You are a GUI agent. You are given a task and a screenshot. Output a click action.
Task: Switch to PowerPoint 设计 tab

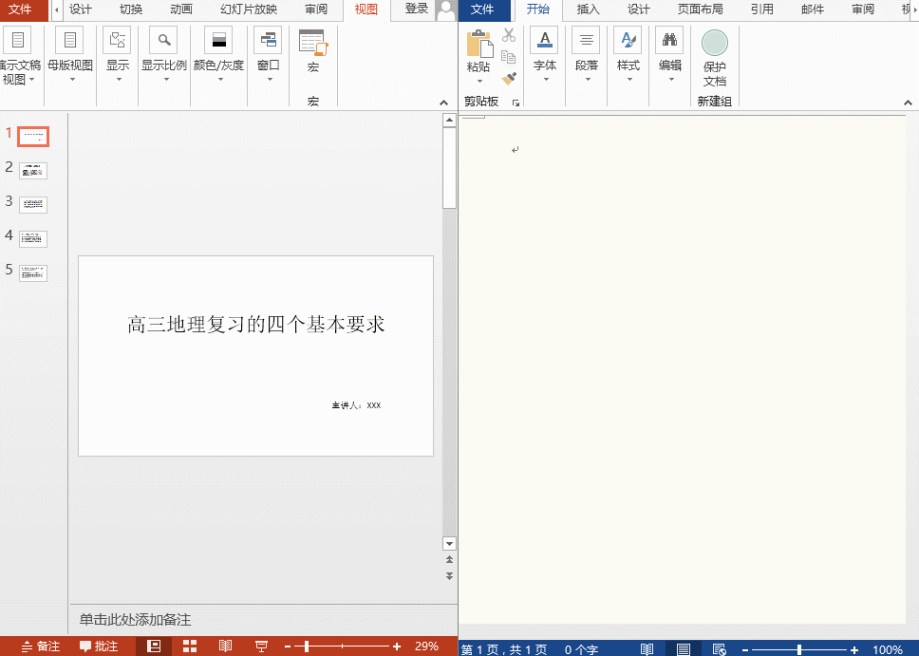pos(81,9)
